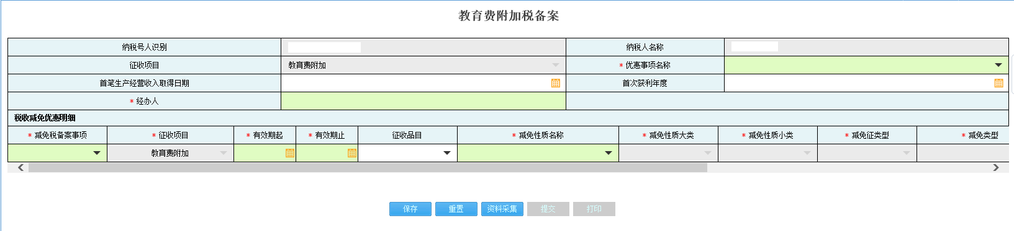Click the 减免性质大类 column header

(x=668, y=135)
